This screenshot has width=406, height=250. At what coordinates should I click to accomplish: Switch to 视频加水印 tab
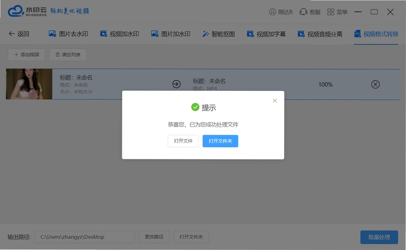(x=119, y=34)
